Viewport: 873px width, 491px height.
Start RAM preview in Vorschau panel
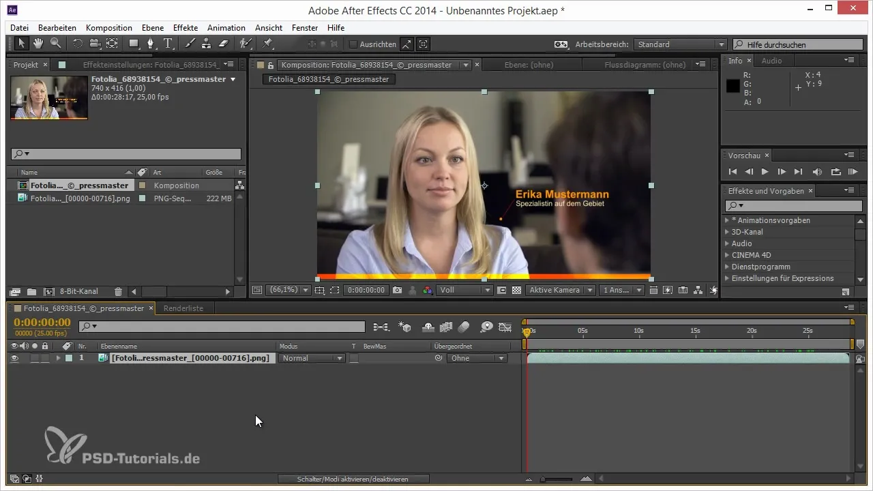click(852, 172)
